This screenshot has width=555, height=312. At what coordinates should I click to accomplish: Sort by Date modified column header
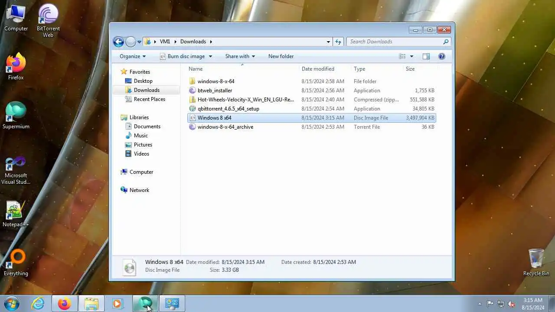(x=325, y=69)
